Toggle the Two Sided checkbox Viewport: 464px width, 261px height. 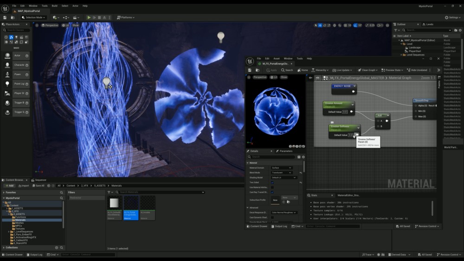pos(272,183)
